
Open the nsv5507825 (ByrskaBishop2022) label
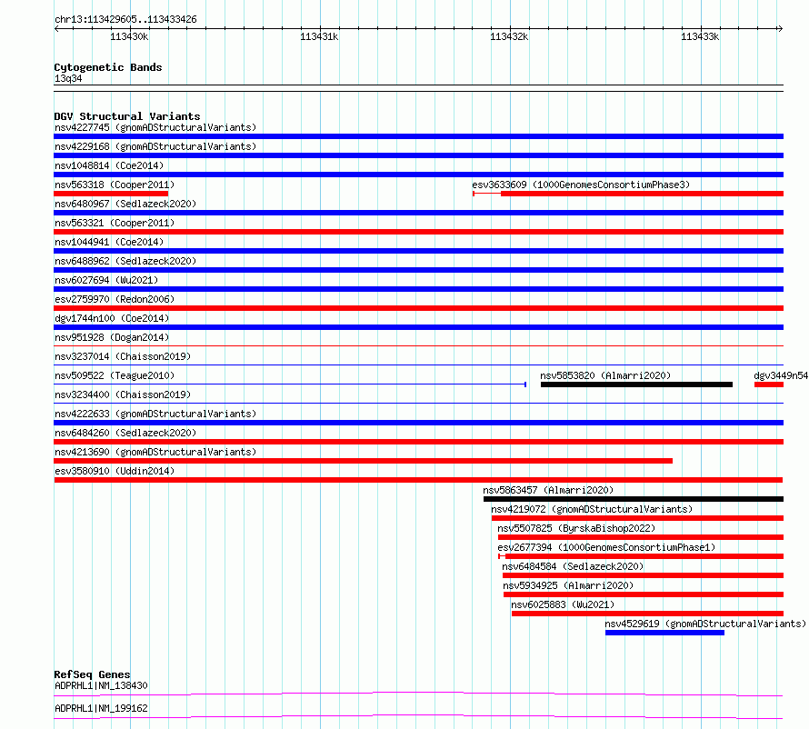click(576, 528)
